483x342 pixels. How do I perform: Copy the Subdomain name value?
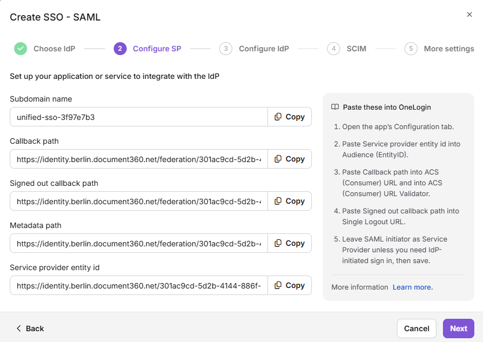click(x=290, y=117)
